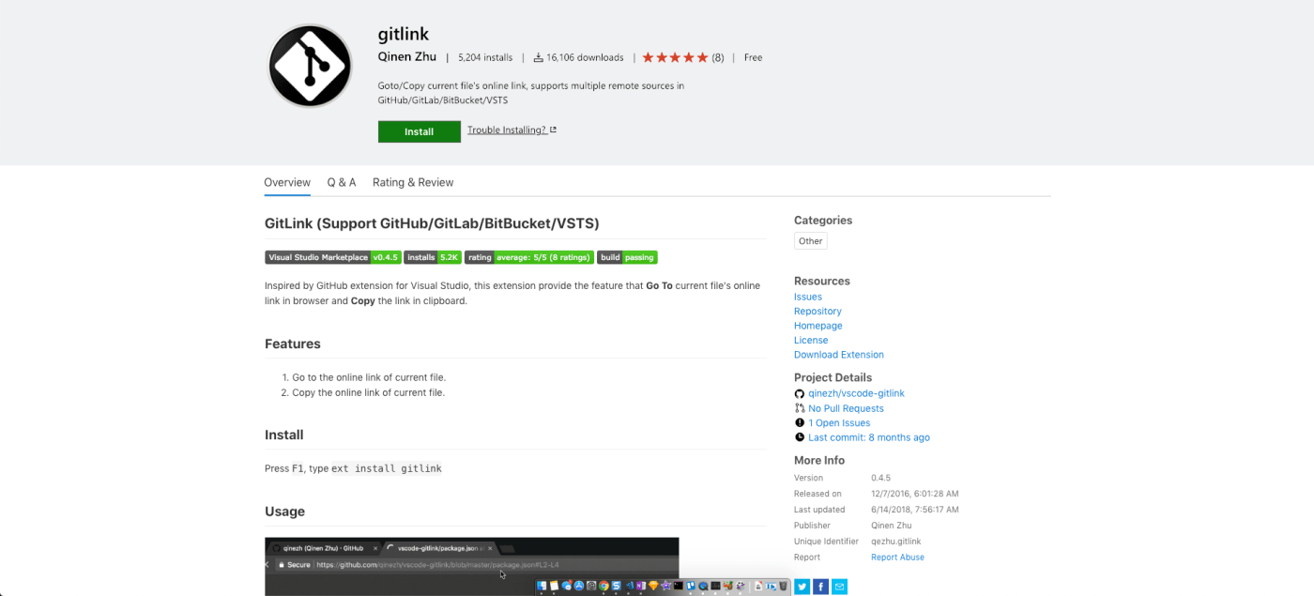The width and height of the screenshot is (1314, 596).
Task: Click the red star rating icons
Action: [x=676, y=57]
